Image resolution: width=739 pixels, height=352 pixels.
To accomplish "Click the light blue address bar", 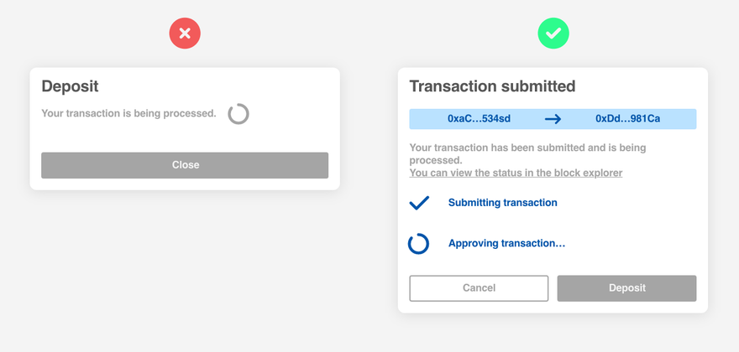I will tap(553, 119).
